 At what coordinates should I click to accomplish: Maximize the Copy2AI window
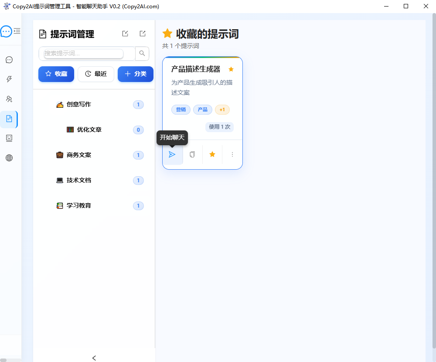(405, 6)
